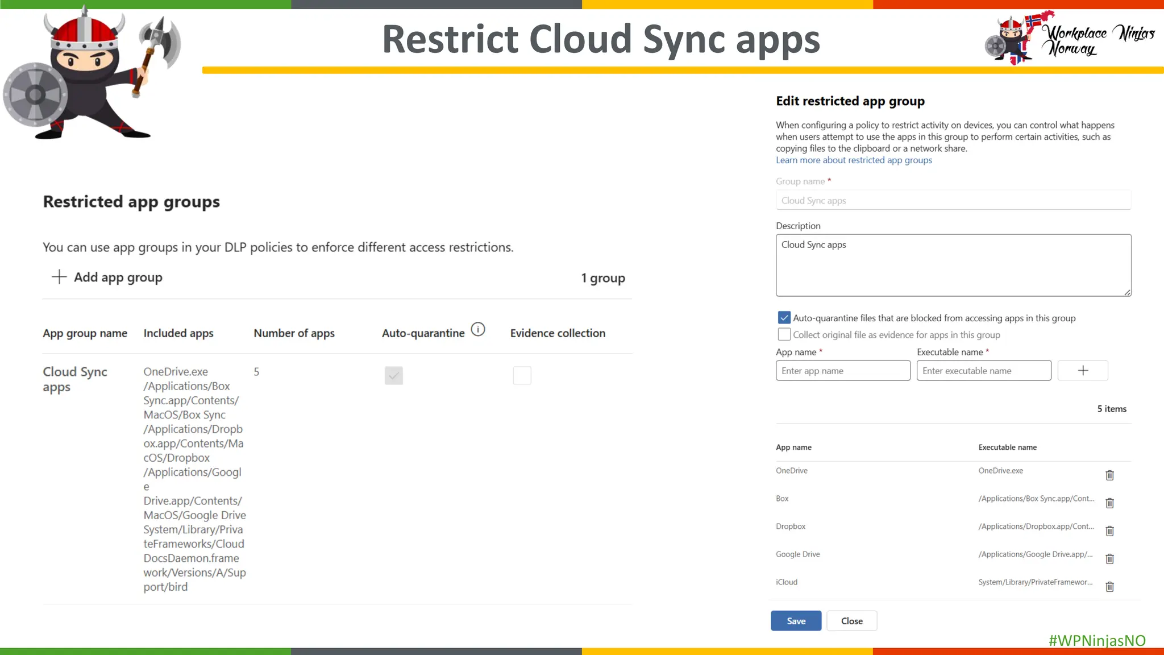Click trash icon for Box app
The width and height of the screenshot is (1164, 655).
(1109, 503)
